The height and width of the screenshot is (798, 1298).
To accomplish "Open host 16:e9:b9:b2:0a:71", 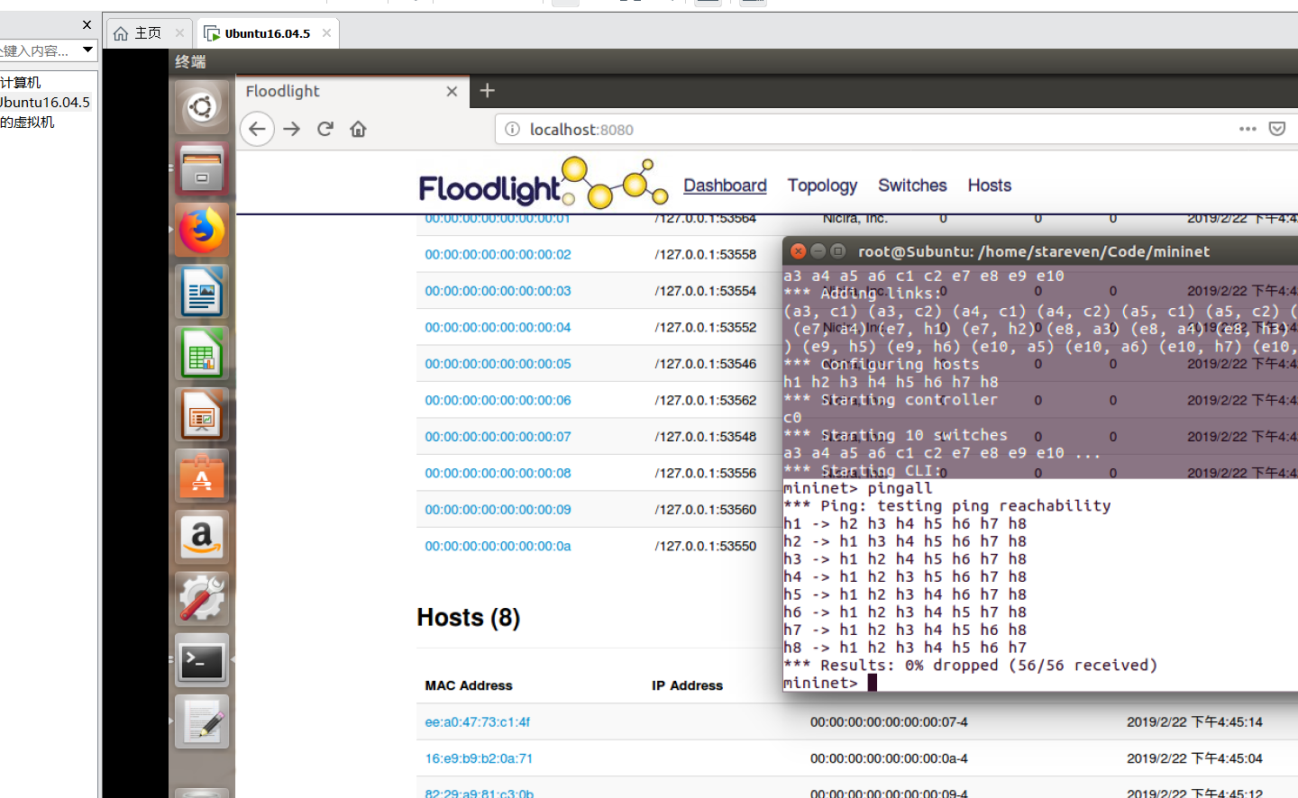I will [x=479, y=758].
